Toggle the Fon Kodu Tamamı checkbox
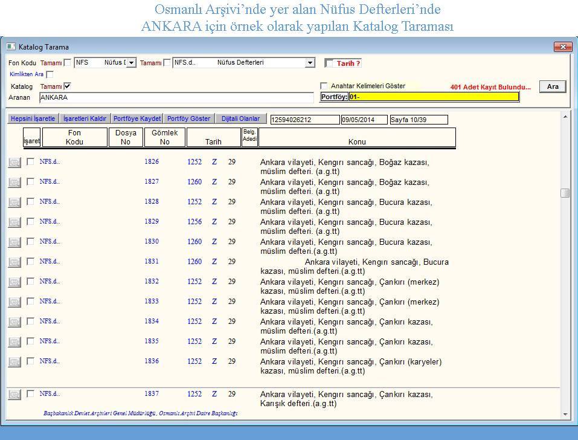 67,63
